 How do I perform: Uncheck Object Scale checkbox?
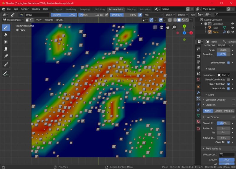pos(228,88)
